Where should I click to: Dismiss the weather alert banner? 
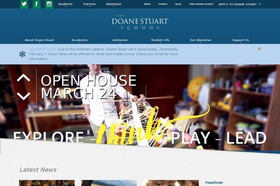[259, 49]
